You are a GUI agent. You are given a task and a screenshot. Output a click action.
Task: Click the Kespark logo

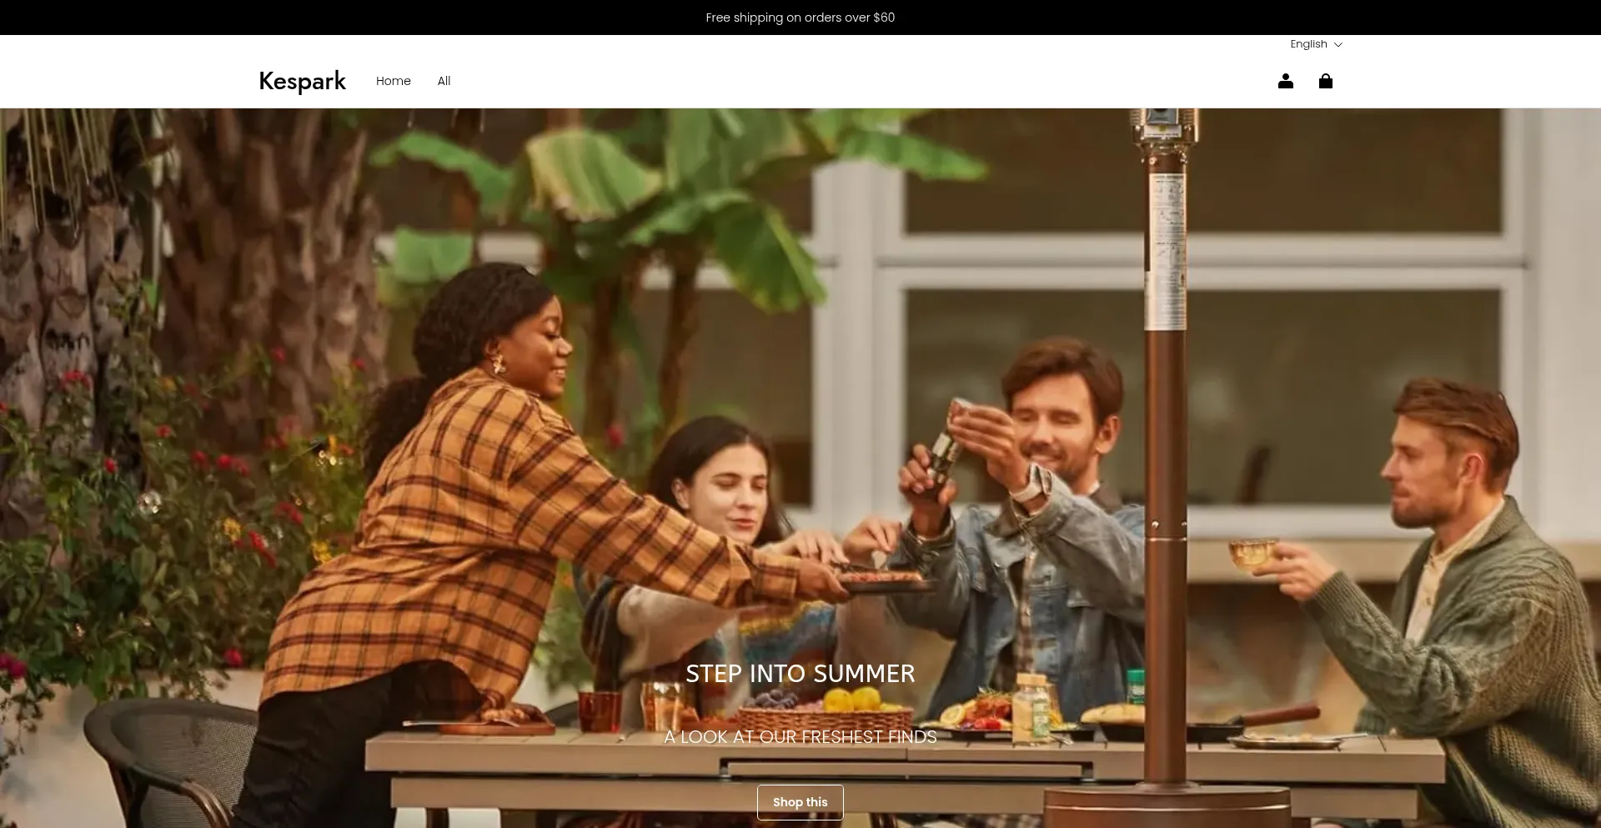pyautogui.click(x=302, y=81)
